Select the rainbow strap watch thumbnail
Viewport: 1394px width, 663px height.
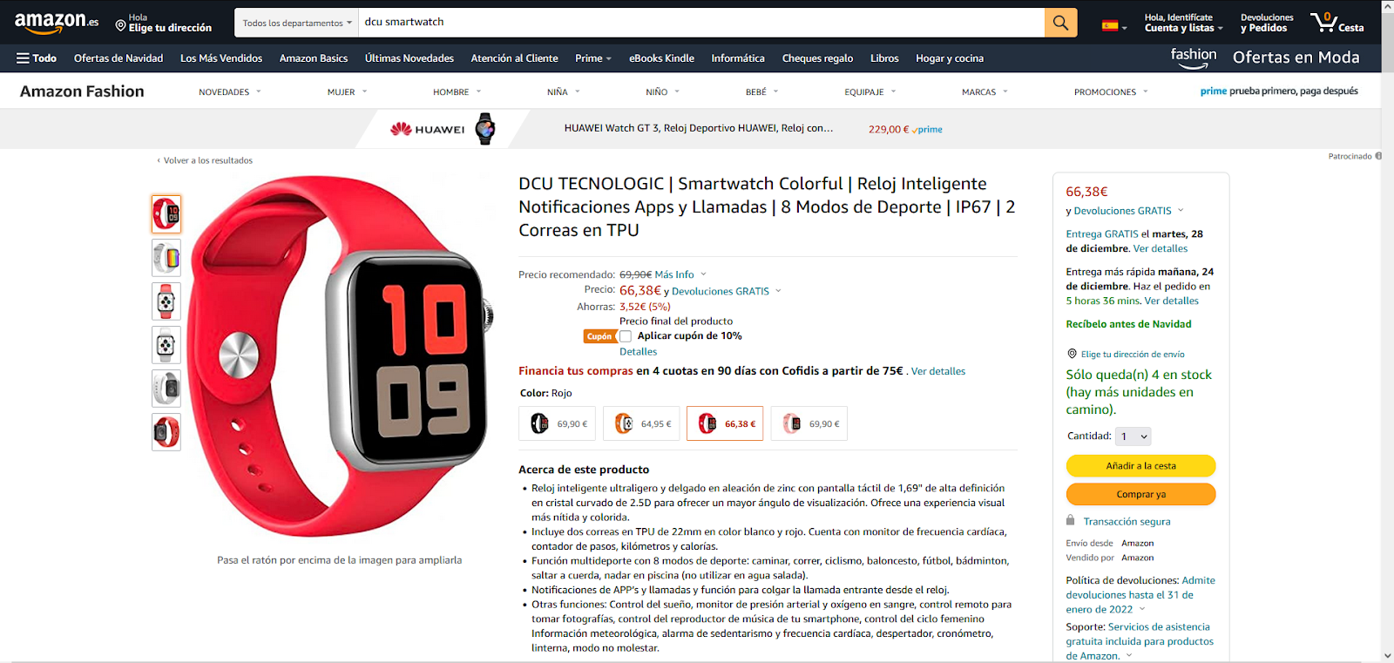pos(166,258)
